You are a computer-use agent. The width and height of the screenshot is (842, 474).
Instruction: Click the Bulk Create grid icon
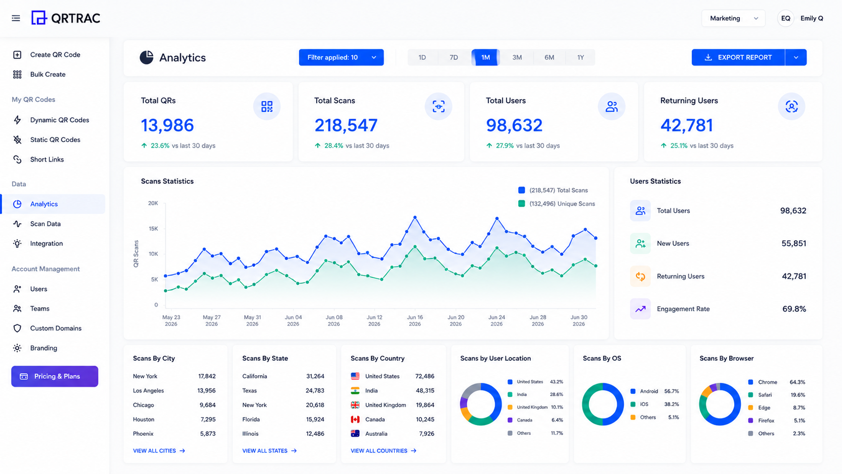[17, 75]
